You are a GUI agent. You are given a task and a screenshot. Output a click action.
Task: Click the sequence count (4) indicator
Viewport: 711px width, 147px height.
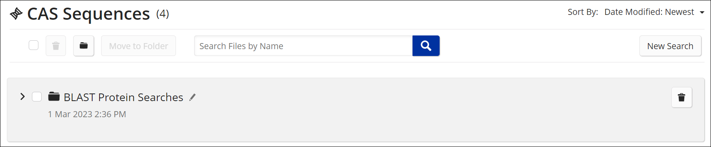pos(163,14)
